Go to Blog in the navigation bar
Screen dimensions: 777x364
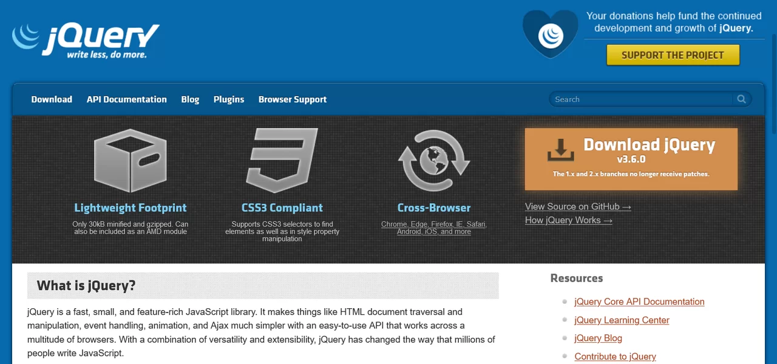tap(190, 99)
